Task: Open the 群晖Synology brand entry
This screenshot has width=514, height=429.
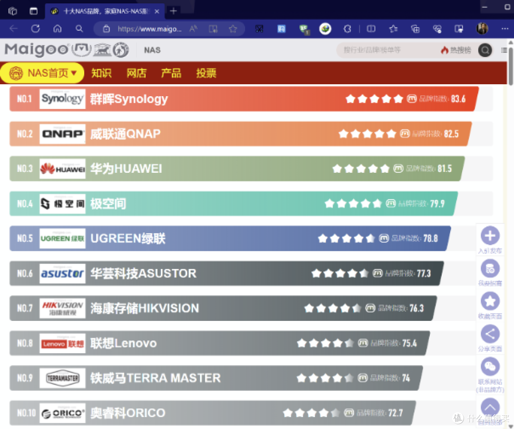Action: coord(129,99)
